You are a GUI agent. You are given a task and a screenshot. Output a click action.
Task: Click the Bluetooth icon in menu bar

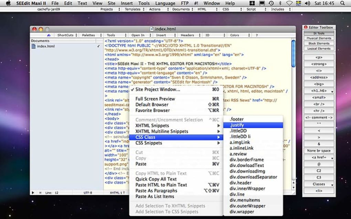pyautogui.click(x=280, y=3)
